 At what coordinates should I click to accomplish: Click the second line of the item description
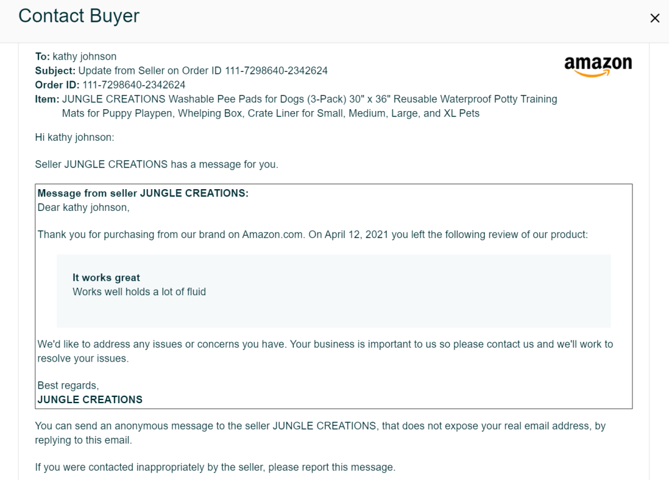[x=271, y=113]
